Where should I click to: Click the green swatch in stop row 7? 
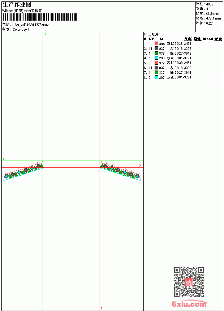[x=156, y=72]
